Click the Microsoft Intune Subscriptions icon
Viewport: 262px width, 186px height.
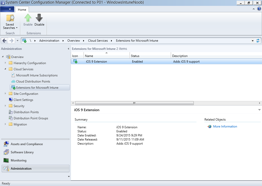(13, 75)
